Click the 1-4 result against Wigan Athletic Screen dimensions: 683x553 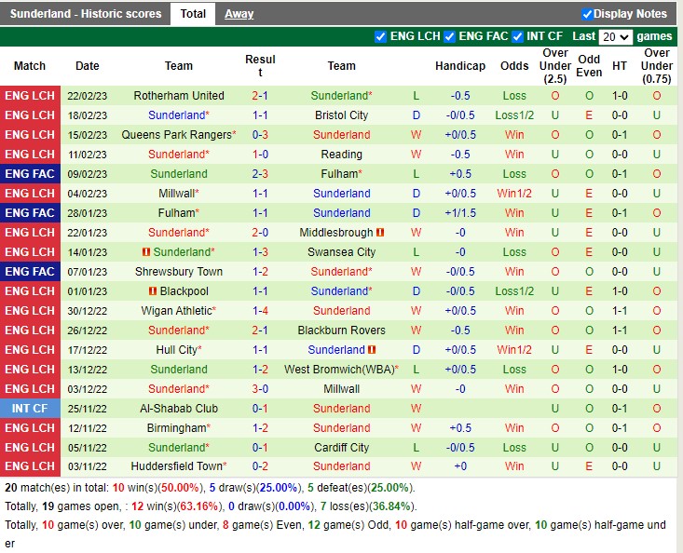pos(260,311)
